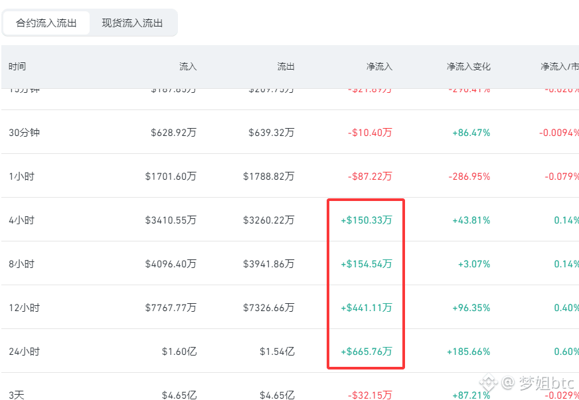Click net inflow value -$87.22万
This screenshot has width=579, height=400.
click(370, 176)
